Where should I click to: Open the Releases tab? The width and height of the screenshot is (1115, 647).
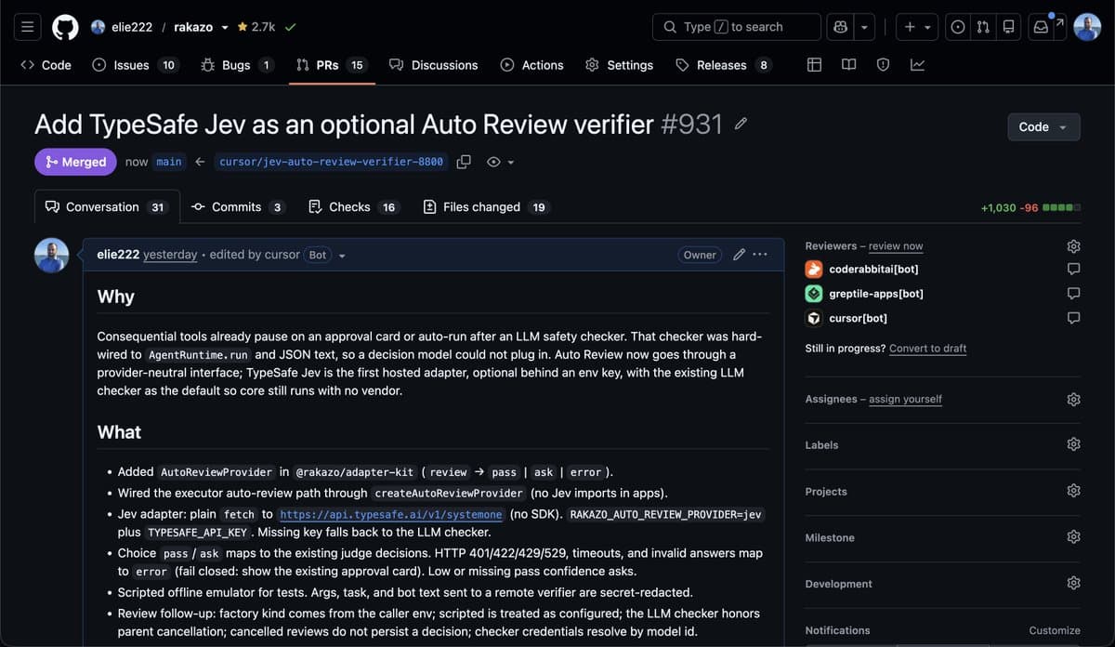click(724, 65)
